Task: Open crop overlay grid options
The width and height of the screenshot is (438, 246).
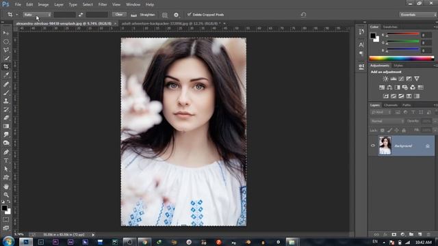Action: [x=165, y=15]
